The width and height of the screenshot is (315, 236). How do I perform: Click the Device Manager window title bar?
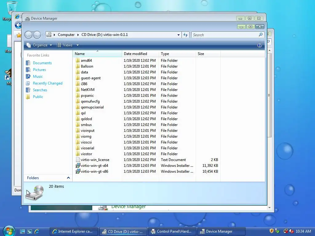129,18
